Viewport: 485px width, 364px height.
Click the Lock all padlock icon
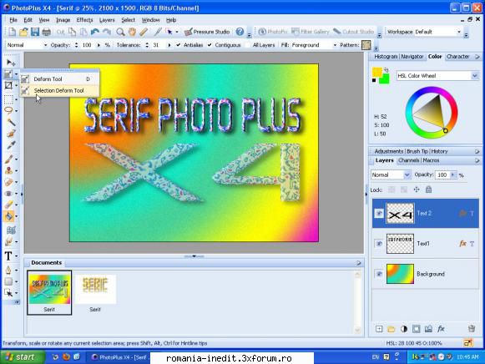coord(428,190)
